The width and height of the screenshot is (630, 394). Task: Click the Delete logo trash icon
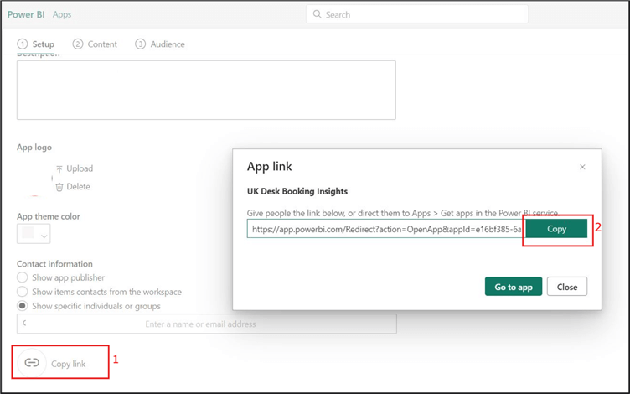coord(59,187)
